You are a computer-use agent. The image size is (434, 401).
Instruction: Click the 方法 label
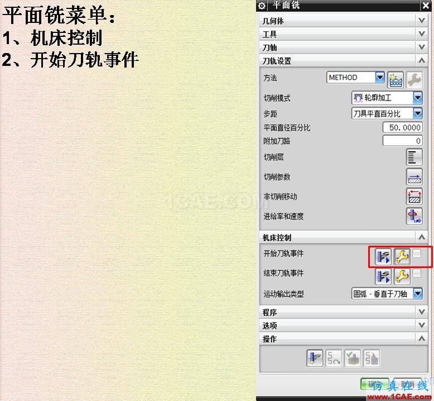coord(270,78)
